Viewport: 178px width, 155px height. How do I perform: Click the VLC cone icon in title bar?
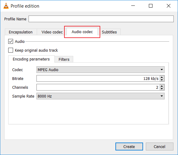[x=6, y=6]
